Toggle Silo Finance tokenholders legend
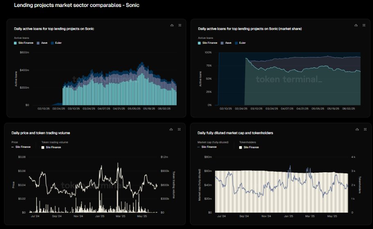Screen dimensions: 373x229 click(x=249, y=147)
